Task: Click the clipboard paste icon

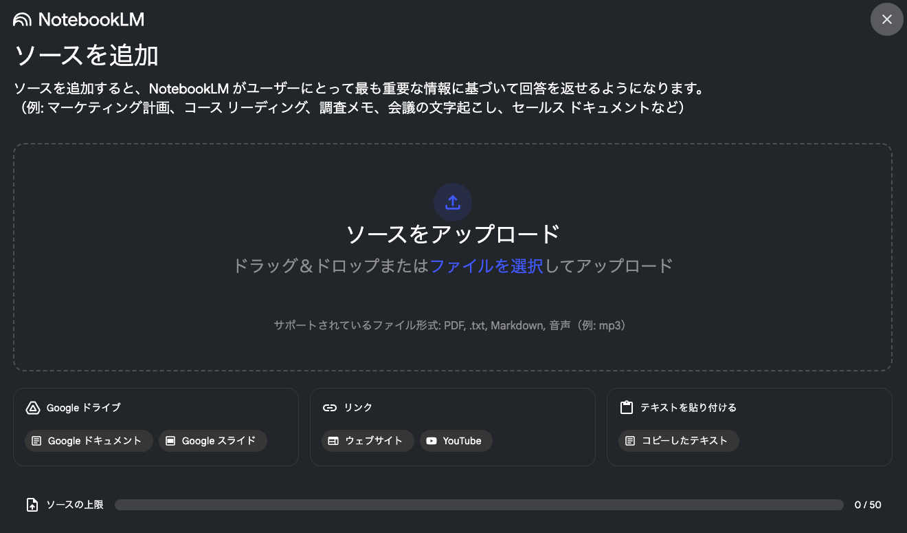Action: (626, 408)
